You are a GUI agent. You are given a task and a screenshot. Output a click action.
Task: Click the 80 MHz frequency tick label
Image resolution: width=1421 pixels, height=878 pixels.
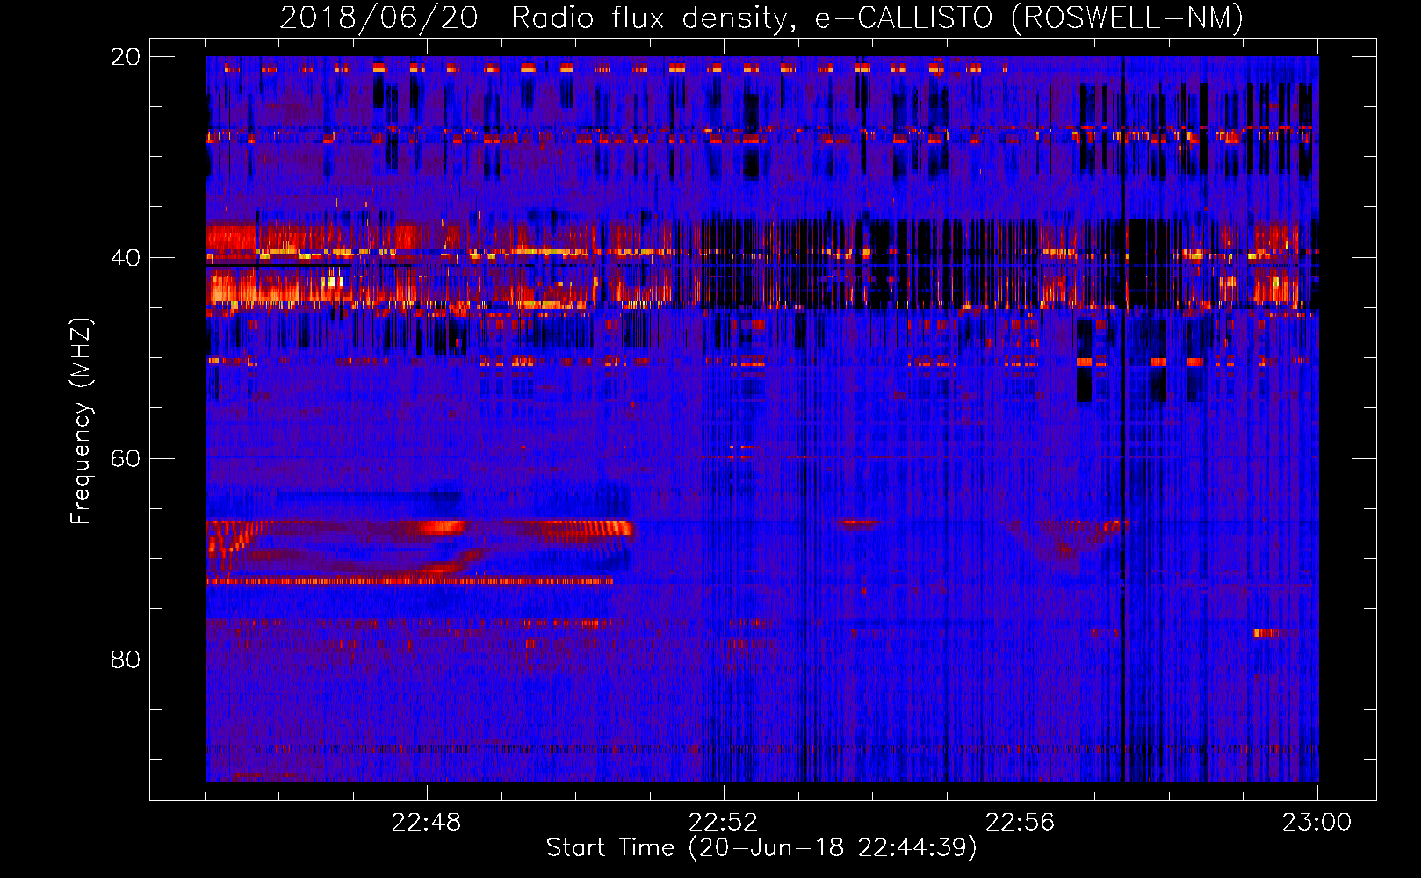(x=125, y=659)
